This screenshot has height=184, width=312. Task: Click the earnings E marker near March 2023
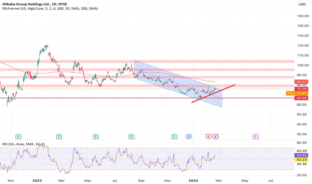coord(59,136)
